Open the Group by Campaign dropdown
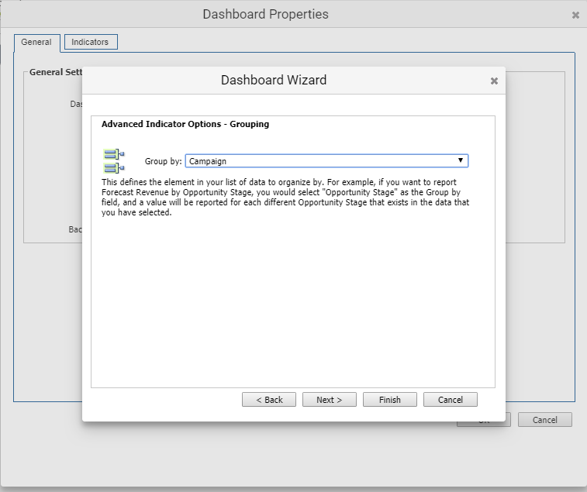This screenshot has width=587, height=492. coord(326,161)
